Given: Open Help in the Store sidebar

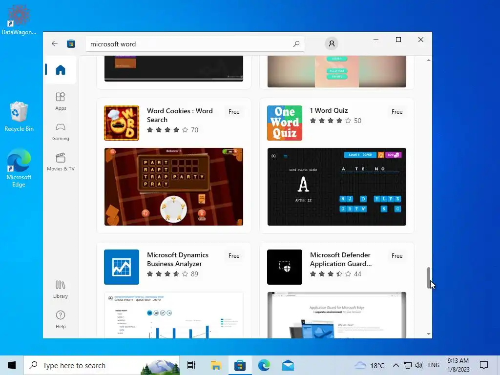Looking at the screenshot, I should tap(61, 319).
